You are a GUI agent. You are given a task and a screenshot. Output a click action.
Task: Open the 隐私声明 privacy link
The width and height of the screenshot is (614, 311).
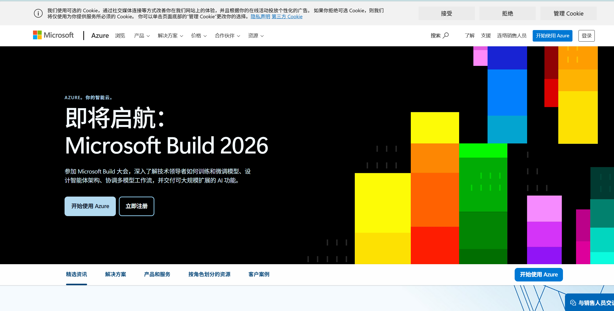260,17
